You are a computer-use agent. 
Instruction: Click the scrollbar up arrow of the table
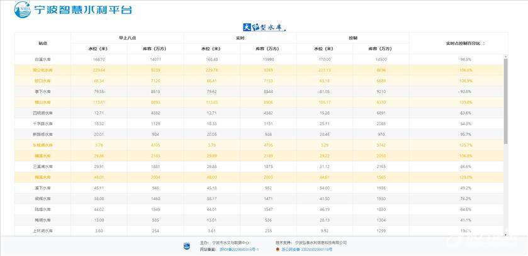[x=506, y=57]
